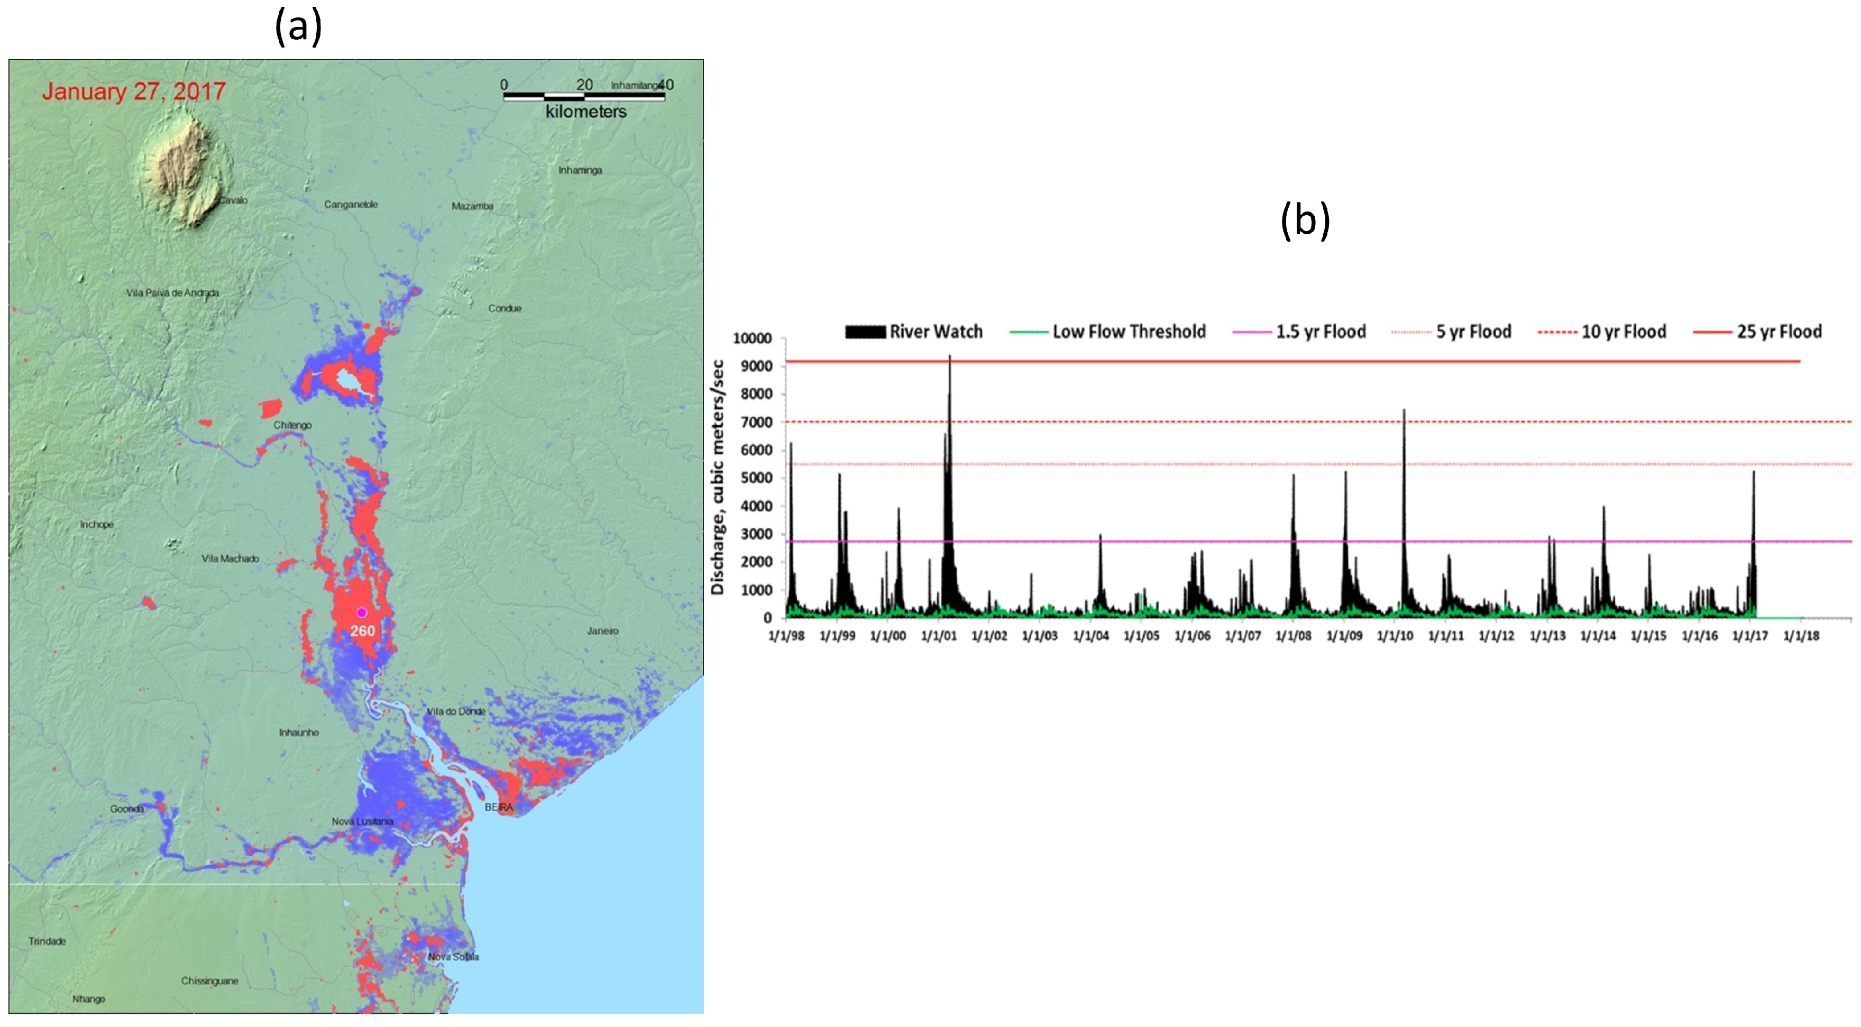Click the Nova Sofala label
The height and width of the screenshot is (1027, 1861).
click(454, 957)
